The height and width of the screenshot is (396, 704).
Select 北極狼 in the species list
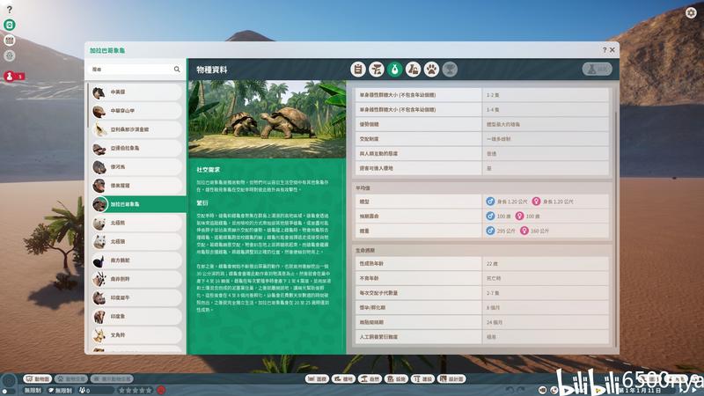(136, 241)
